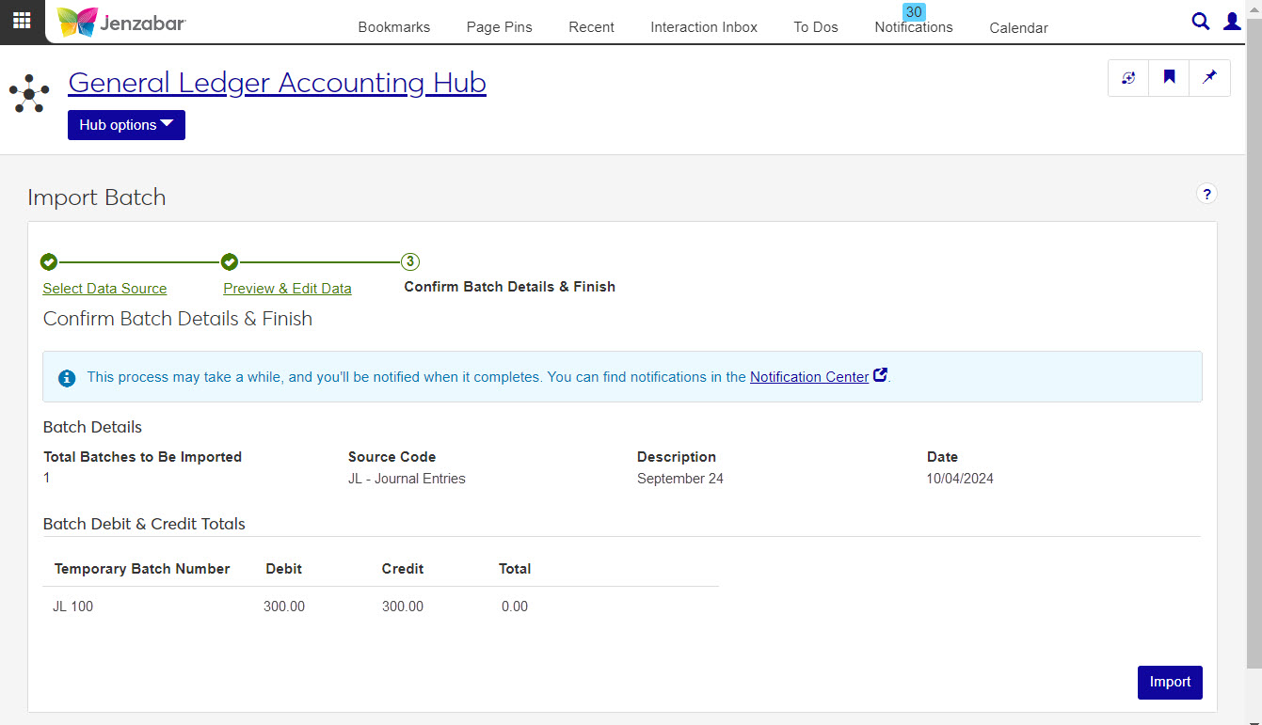Open the app launcher grid icon
This screenshot has height=725, width=1262.
click(x=22, y=21)
